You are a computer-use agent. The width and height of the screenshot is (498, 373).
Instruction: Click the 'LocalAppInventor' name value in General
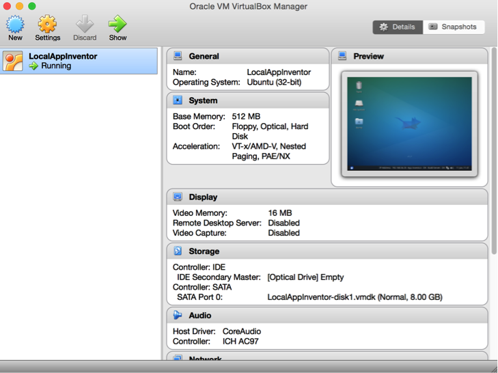pyautogui.click(x=279, y=72)
